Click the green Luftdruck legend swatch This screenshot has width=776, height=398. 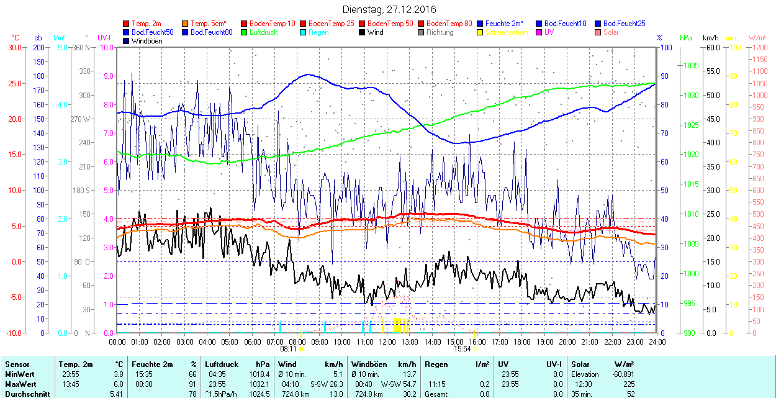pyautogui.click(x=245, y=32)
